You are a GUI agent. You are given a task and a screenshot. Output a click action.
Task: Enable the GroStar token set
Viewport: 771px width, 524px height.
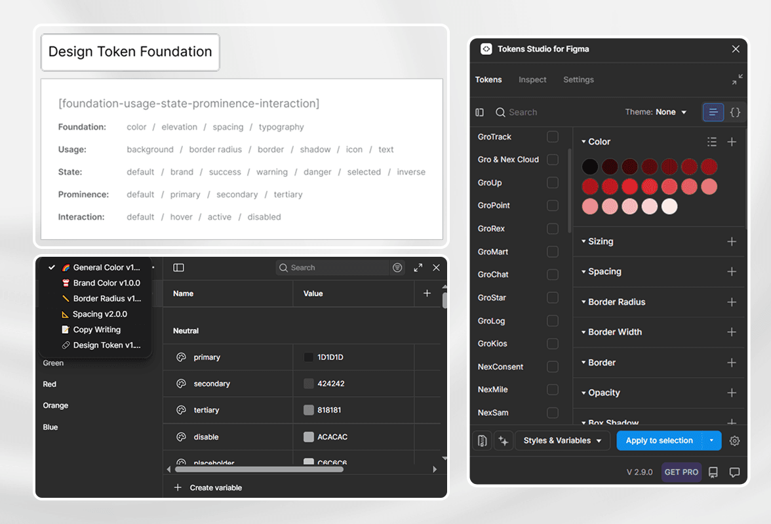tap(553, 297)
